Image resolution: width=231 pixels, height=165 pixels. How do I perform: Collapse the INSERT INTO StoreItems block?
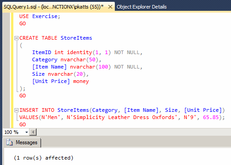click(x=16, y=110)
